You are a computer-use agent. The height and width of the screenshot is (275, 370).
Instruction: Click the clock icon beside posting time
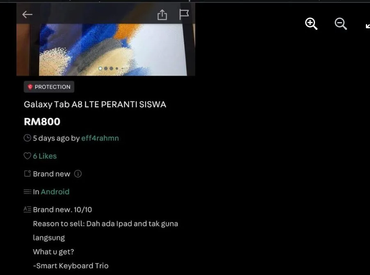pyautogui.click(x=27, y=138)
